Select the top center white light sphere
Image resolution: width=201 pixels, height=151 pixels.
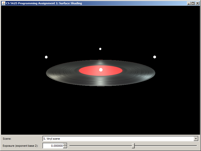pos(100,49)
